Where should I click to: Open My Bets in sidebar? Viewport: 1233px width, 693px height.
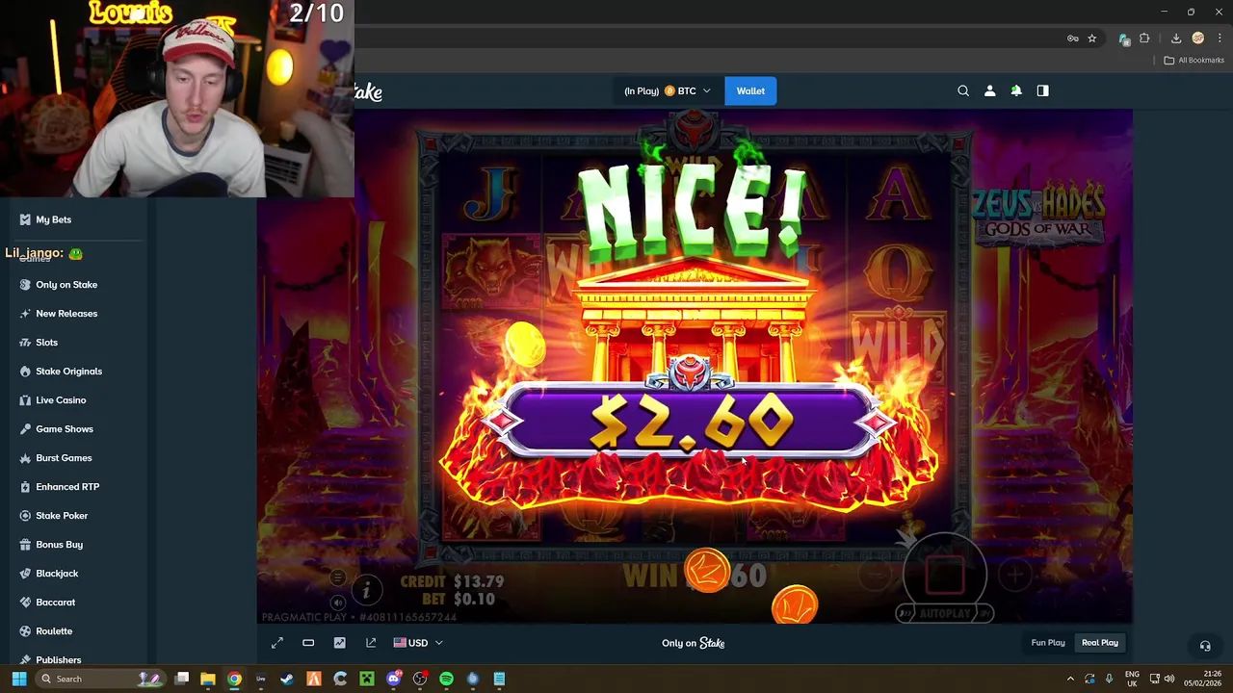53,219
